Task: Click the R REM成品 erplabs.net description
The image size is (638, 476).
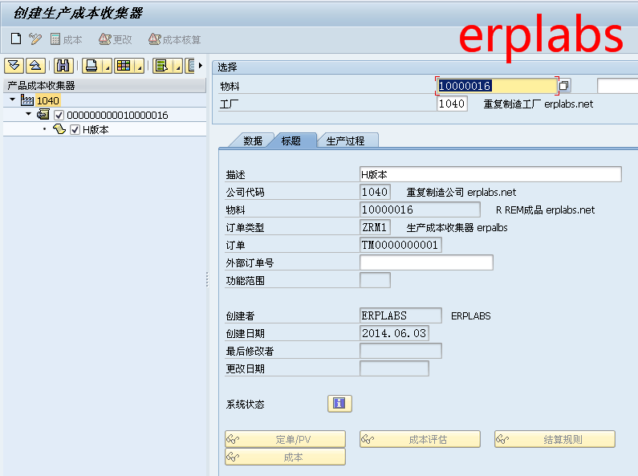Action: (x=545, y=210)
